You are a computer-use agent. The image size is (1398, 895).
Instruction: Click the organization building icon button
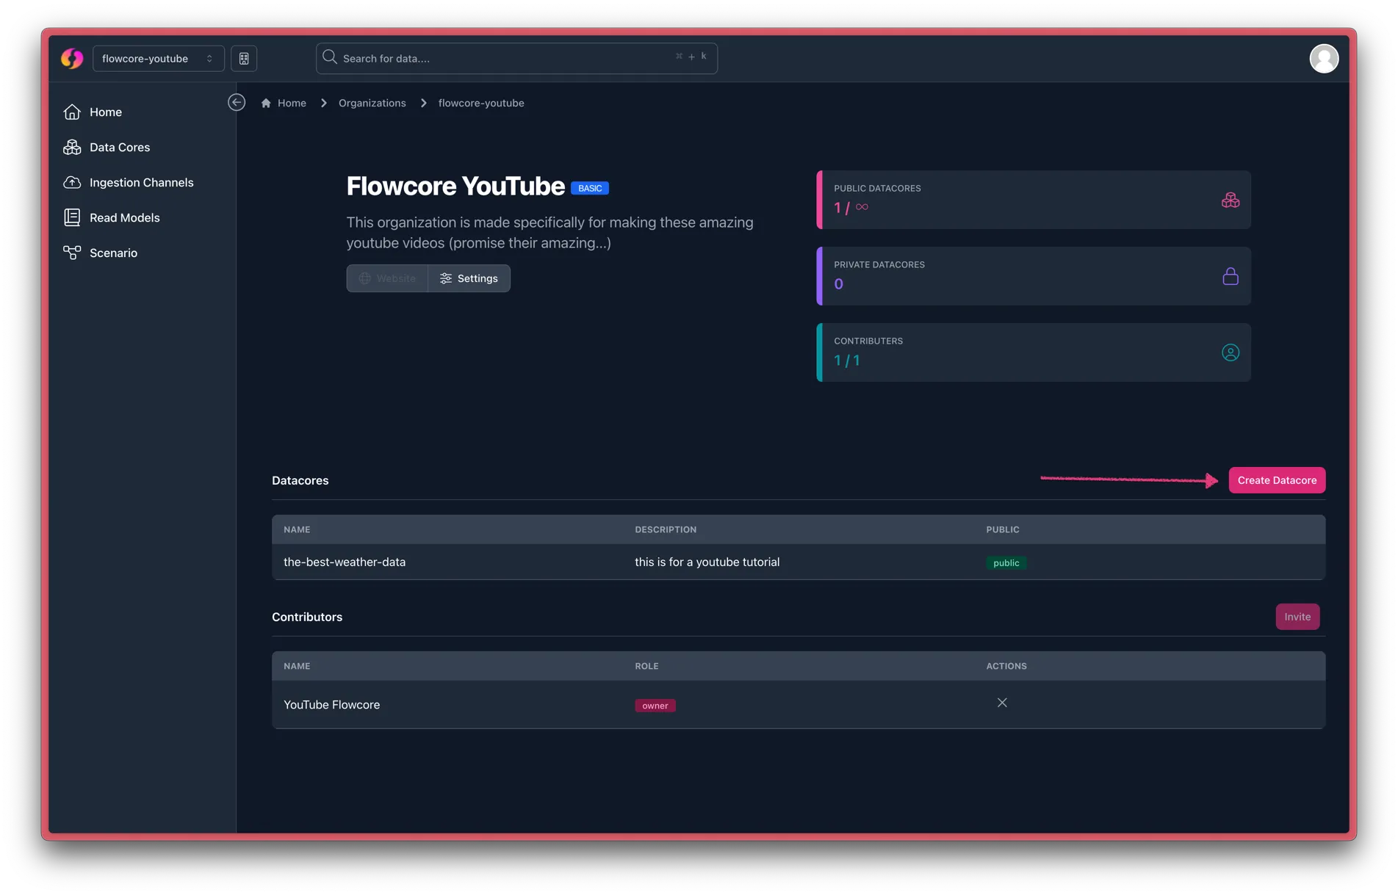[x=244, y=59]
